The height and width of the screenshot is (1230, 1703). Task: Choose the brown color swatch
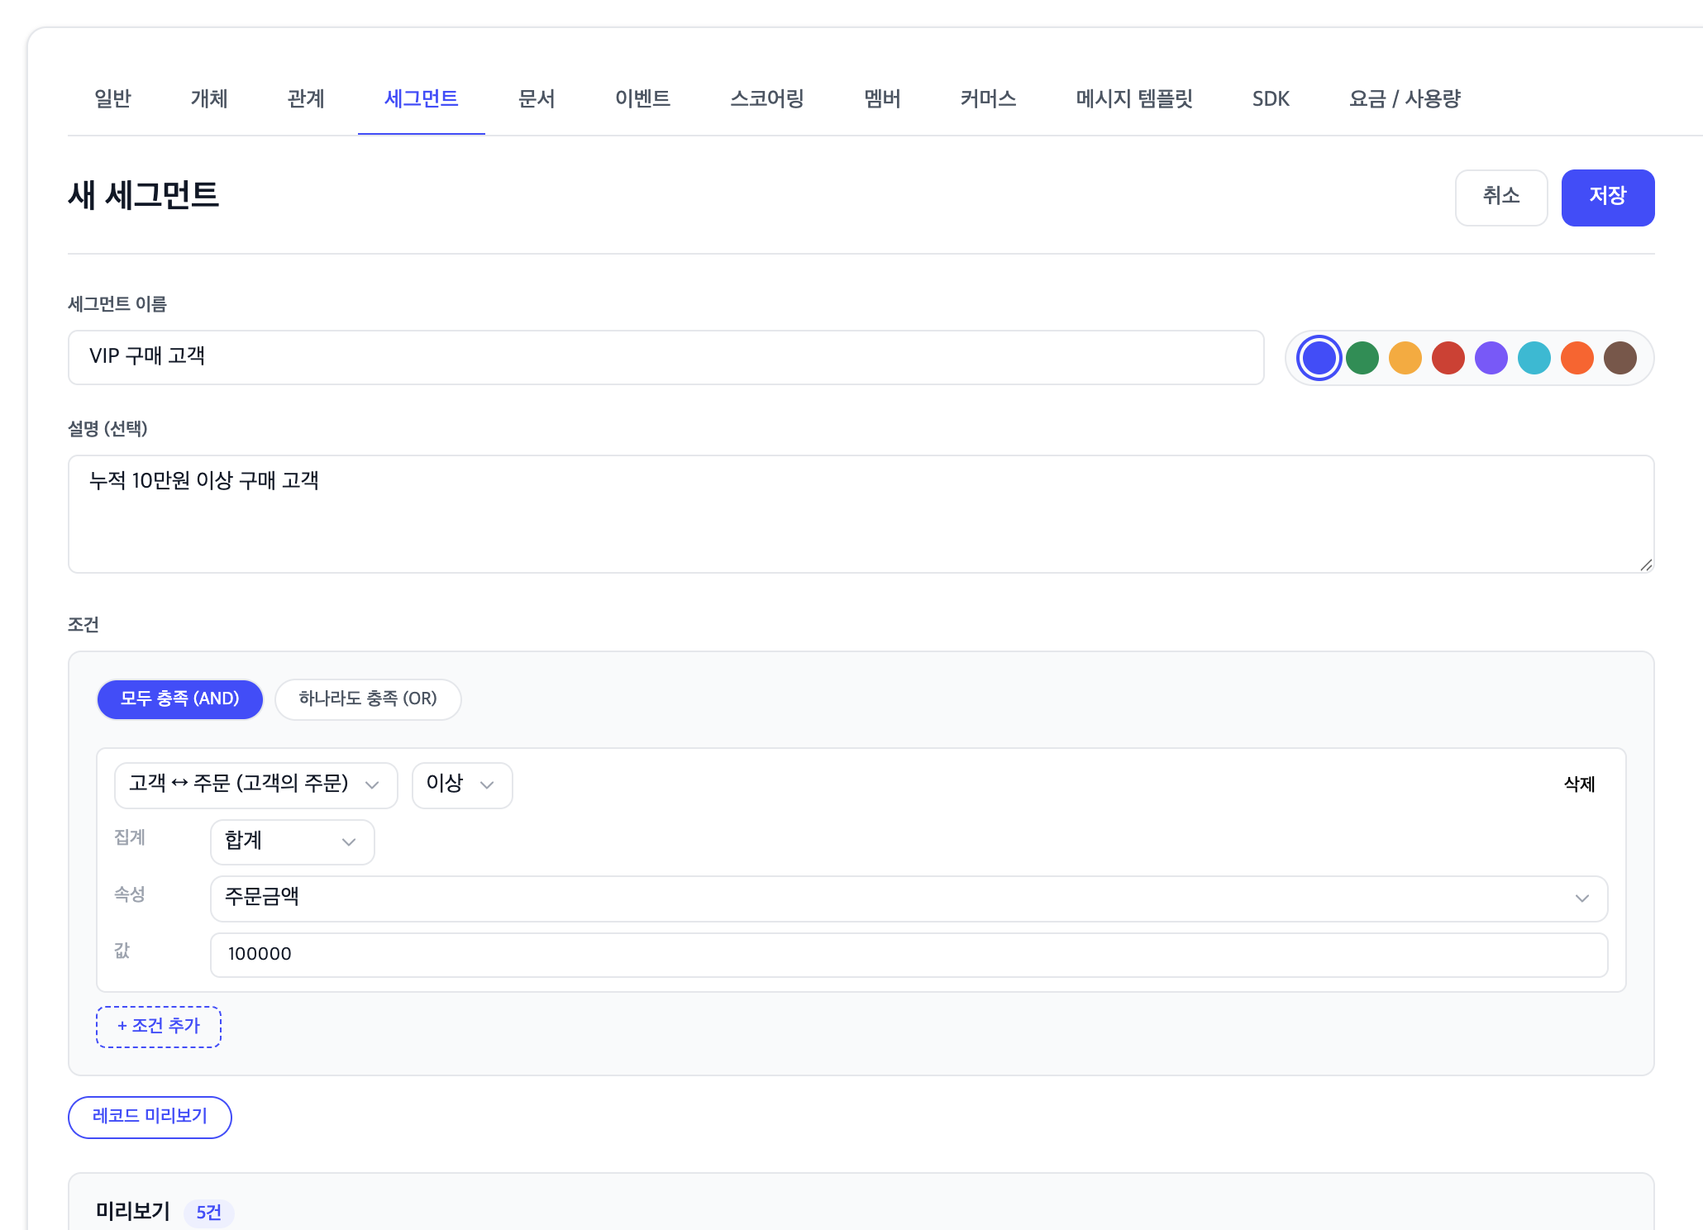(x=1620, y=358)
